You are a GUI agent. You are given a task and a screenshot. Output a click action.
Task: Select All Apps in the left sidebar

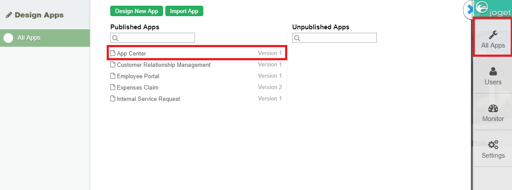[x=29, y=38]
